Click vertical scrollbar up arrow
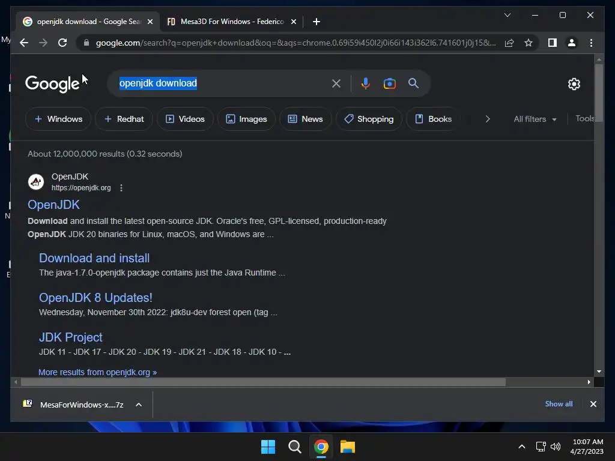The height and width of the screenshot is (461, 615). [x=599, y=59]
